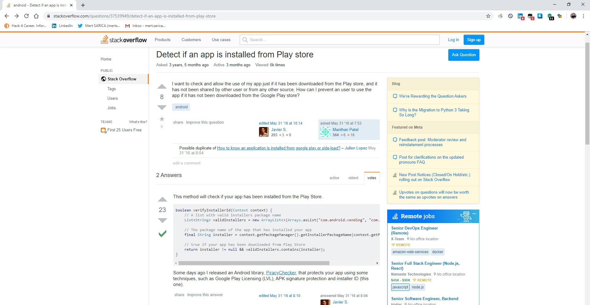This screenshot has width=590, height=305.
Task: Click the red blocked-circle extension icon
Action: coord(510,16)
